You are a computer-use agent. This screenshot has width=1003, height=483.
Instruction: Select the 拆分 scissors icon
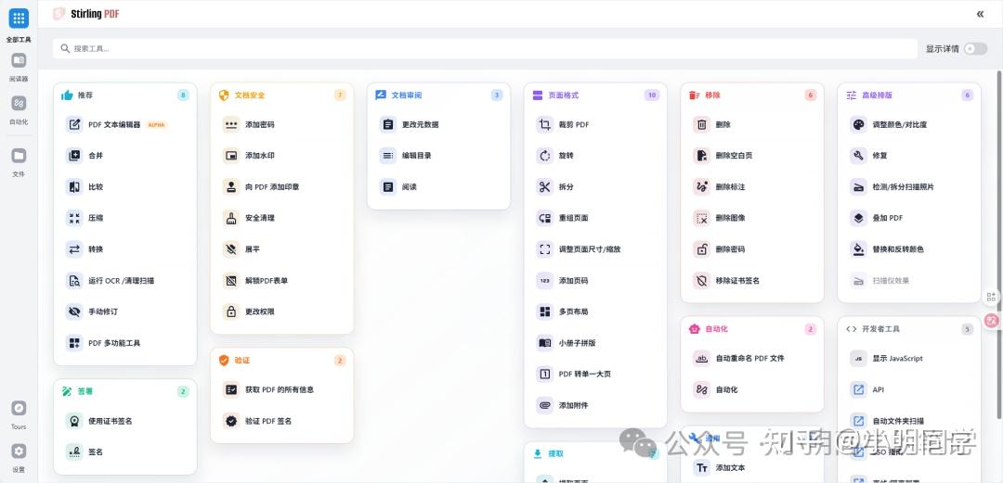tap(545, 186)
